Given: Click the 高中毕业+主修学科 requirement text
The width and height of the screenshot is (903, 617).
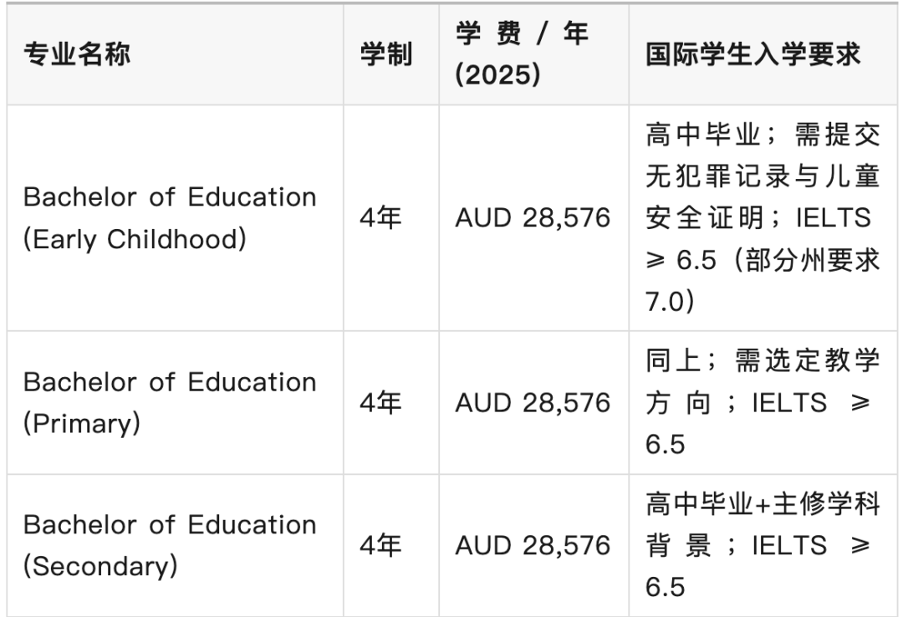Looking at the screenshot, I should (x=762, y=504).
